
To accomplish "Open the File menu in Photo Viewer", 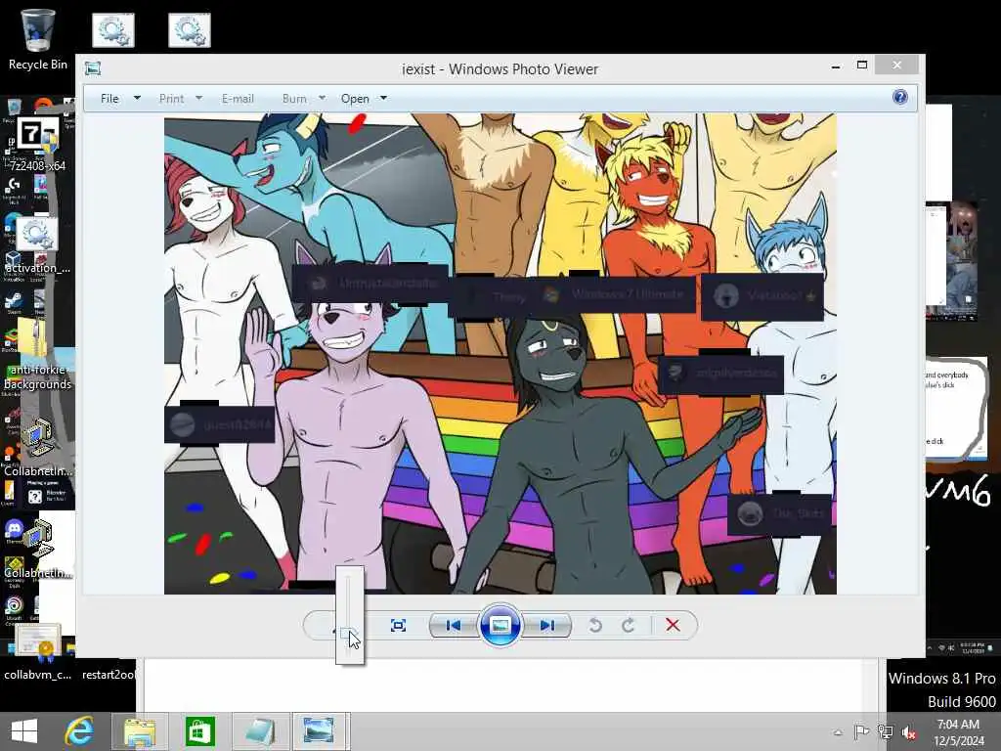I will [x=109, y=99].
